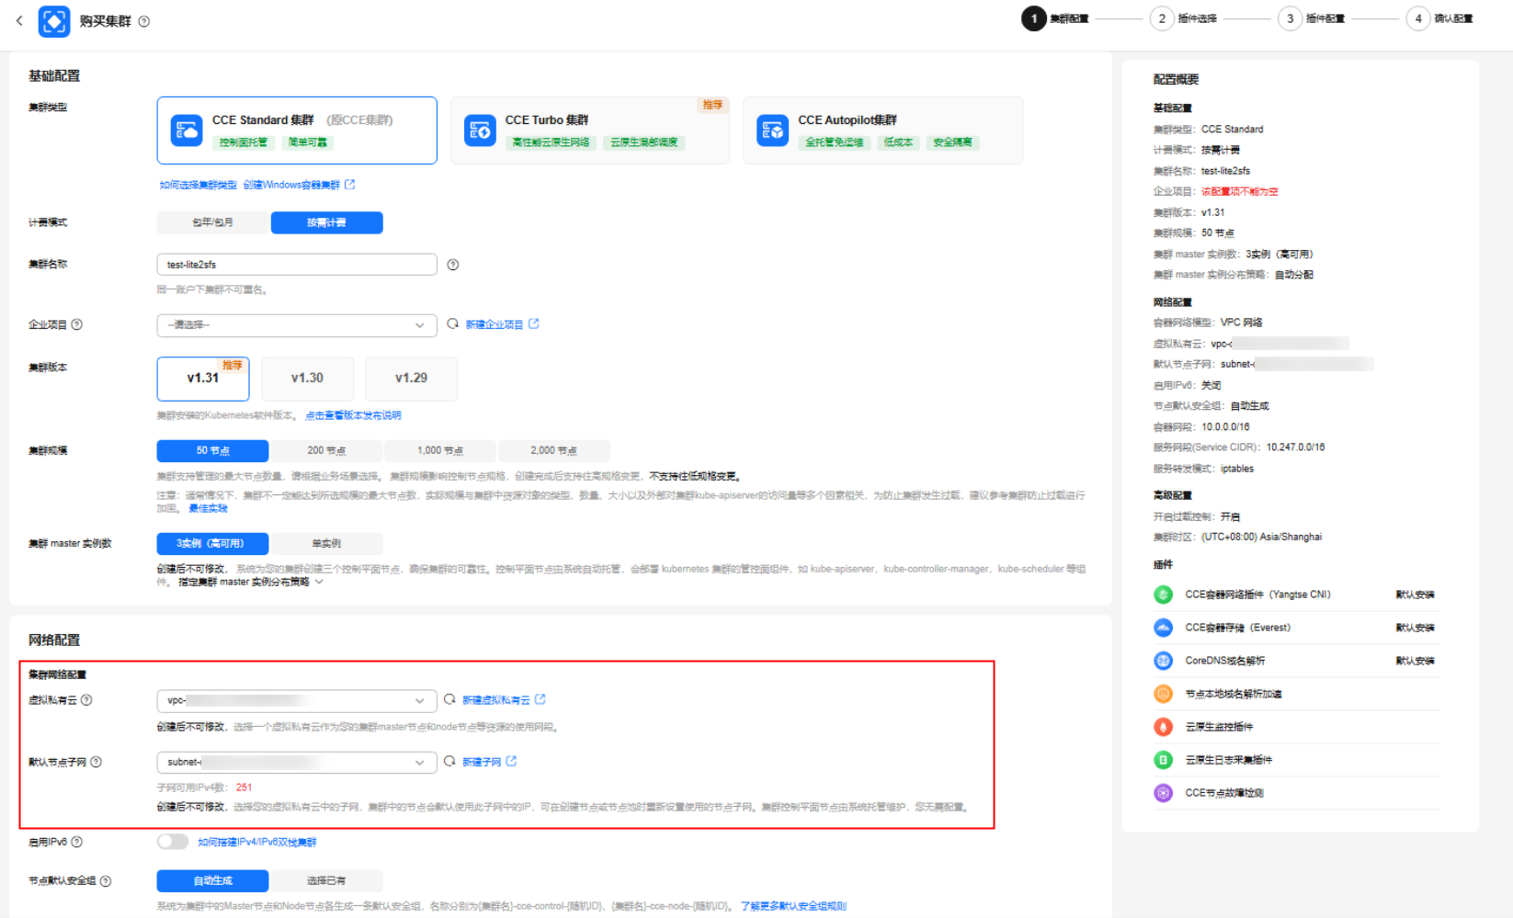The height and width of the screenshot is (918, 1513).
Task: Show help tooltip beside cluster name field
Action: (453, 265)
